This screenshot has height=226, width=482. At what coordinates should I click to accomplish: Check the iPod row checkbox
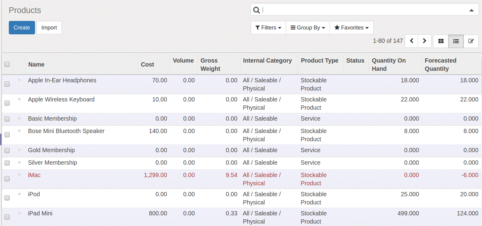point(7,198)
